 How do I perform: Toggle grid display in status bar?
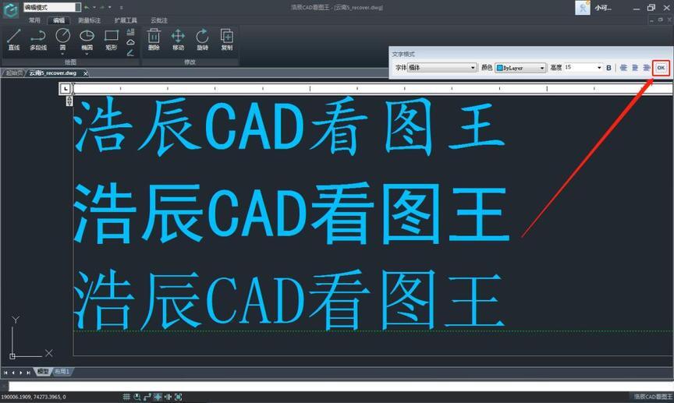click(126, 397)
